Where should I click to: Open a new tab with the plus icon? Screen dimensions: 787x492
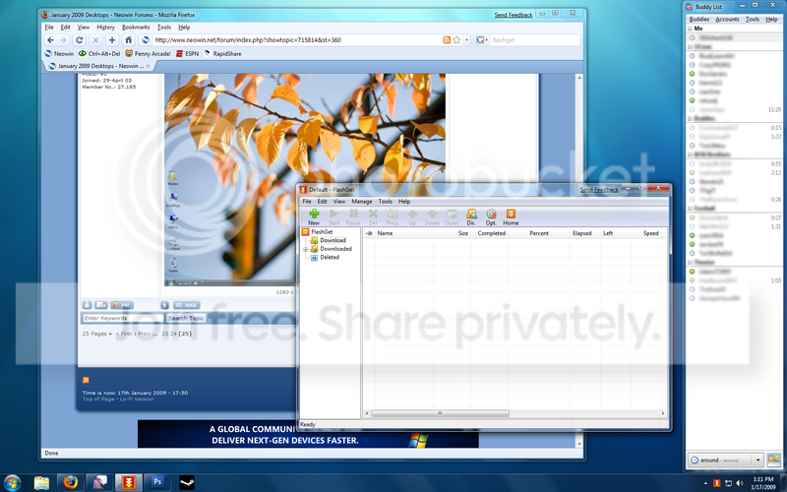tap(112, 40)
